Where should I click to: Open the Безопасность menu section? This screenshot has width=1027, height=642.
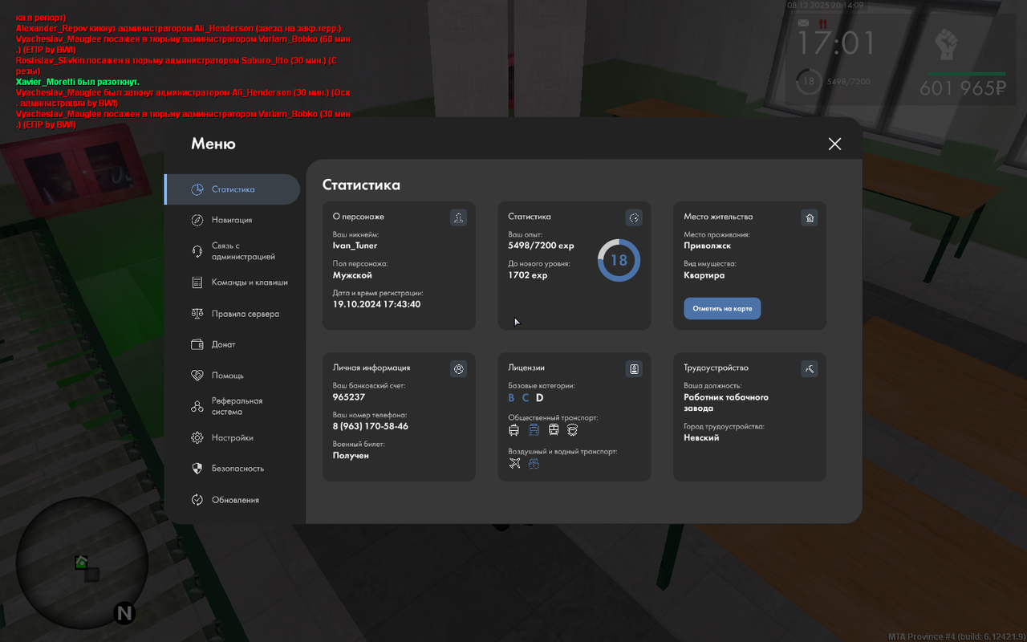point(232,469)
